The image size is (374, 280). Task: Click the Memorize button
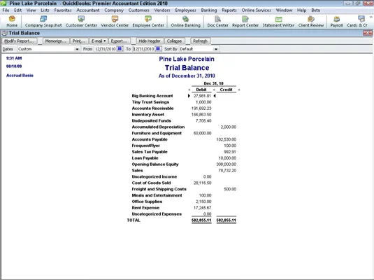click(56, 41)
